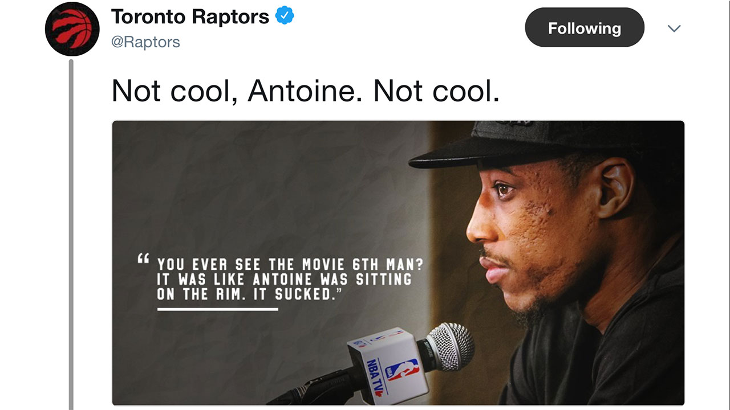Screen dimensions: 730x410
Task: Open the tweet options chevron dropdown
Action: (x=674, y=28)
